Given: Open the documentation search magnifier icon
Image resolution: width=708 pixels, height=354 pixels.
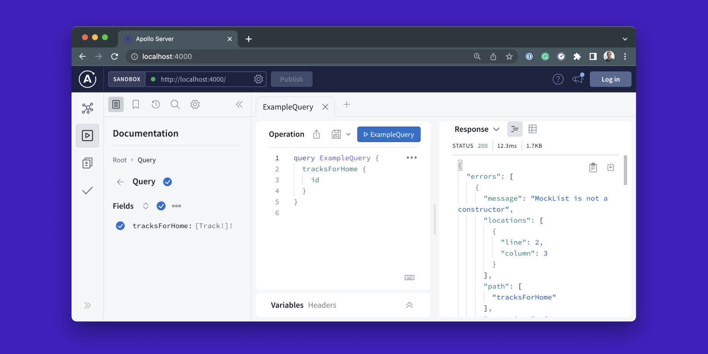Looking at the screenshot, I should point(175,104).
